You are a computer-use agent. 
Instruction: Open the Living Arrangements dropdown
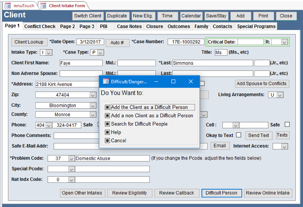280,95
